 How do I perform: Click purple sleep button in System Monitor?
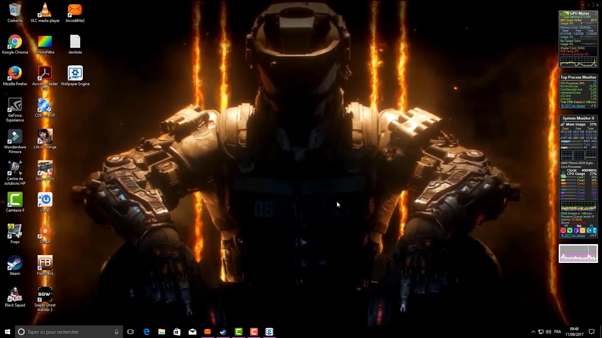pyautogui.click(x=576, y=230)
